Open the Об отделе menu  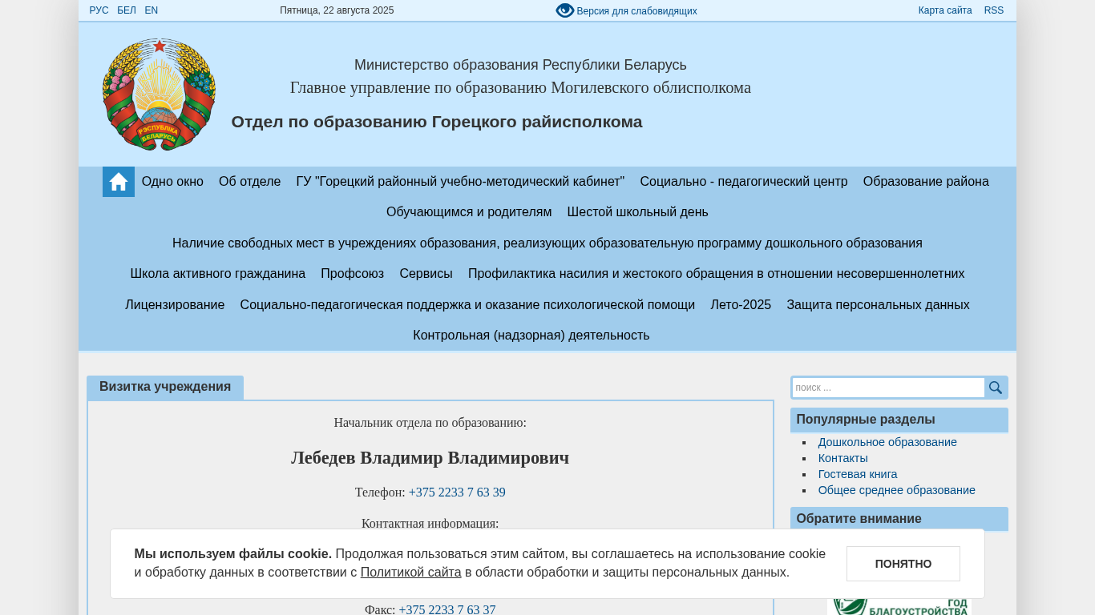250,182
